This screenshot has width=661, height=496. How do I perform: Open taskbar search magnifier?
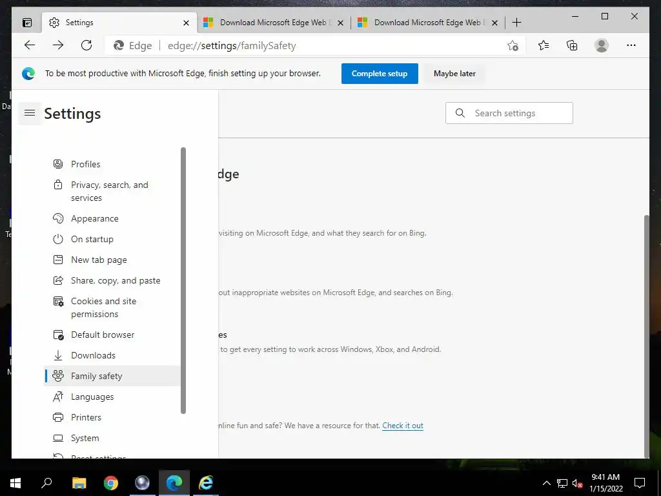point(46,483)
